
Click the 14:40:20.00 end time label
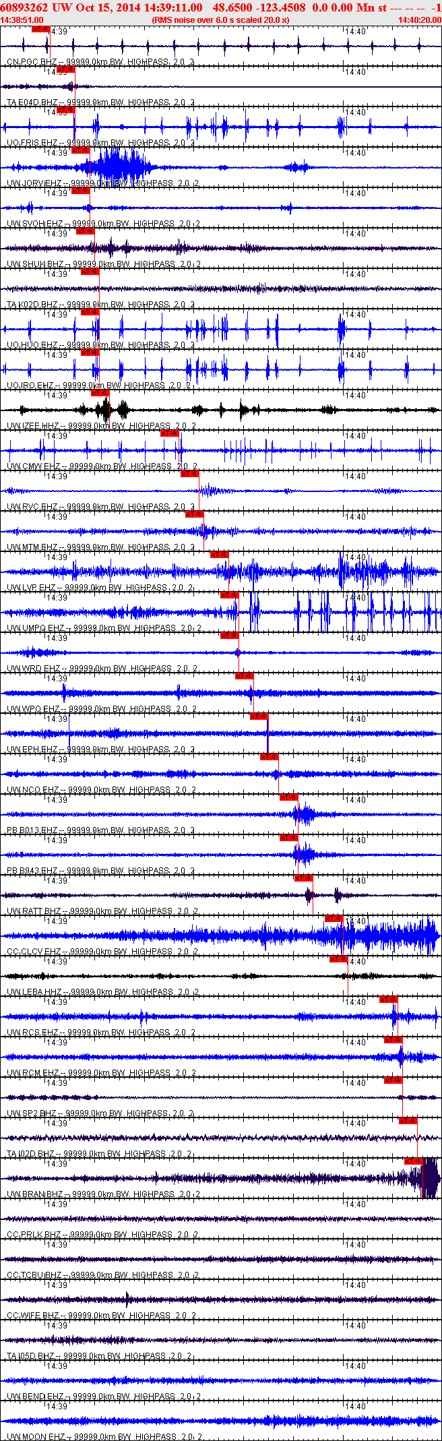click(419, 20)
